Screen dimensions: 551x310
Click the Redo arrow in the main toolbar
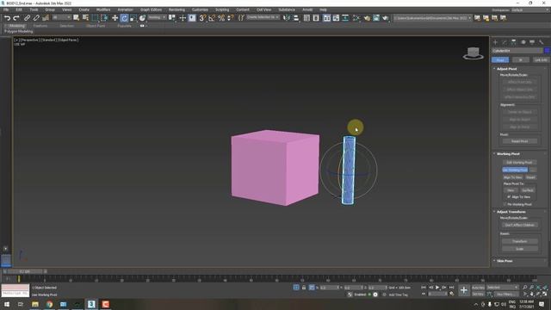coord(16,18)
